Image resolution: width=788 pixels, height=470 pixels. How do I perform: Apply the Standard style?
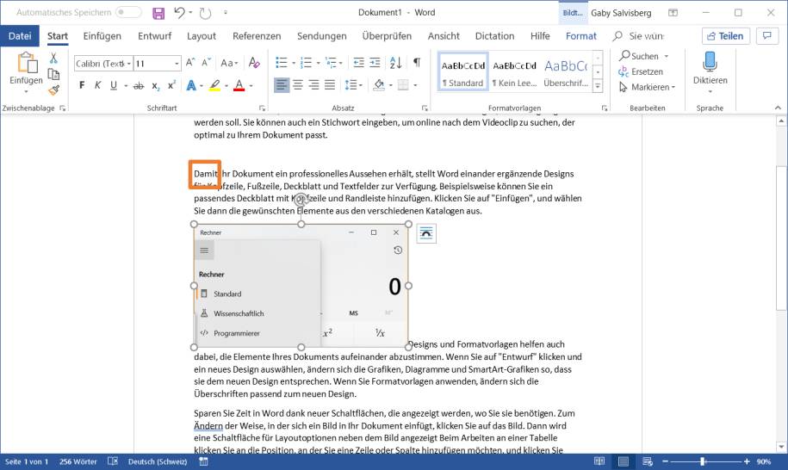(462, 71)
